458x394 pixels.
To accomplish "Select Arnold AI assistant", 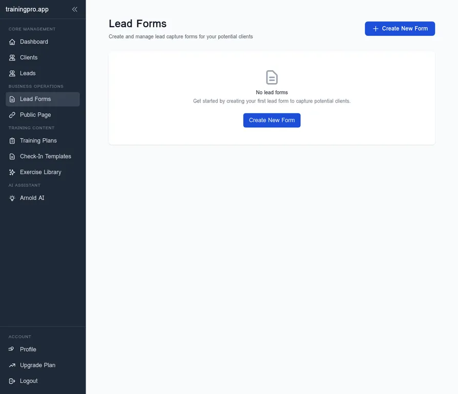I will point(32,198).
